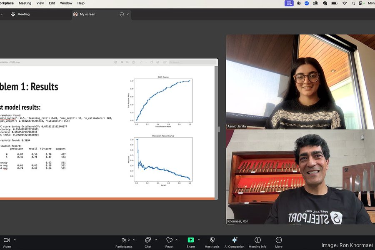Select Khormaei, Ron's video tile
The width and height of the screenshot is (375, 250).
pyautogui.click(x=300, y=177)
